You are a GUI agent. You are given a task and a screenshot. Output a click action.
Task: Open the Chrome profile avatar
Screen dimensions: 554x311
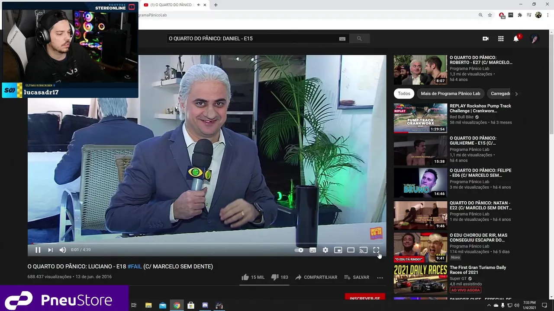pos(538,15)
